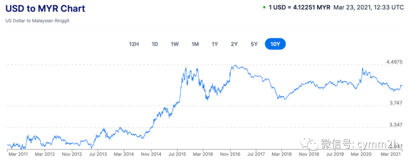Screen dimensions: 412x163
Task: Select the 1D time range
Action: [154, 44]
